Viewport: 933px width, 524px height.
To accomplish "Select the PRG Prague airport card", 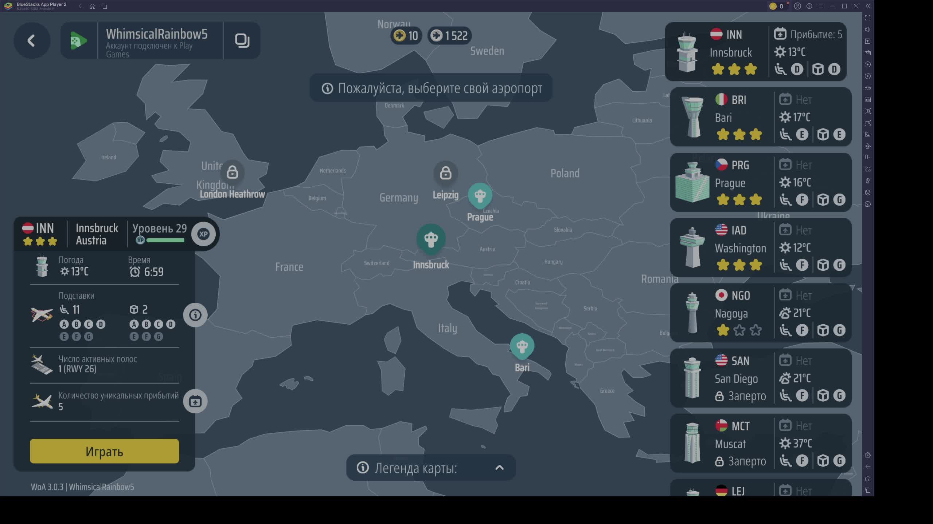I will pyautogui.click(x=761, y=182).
